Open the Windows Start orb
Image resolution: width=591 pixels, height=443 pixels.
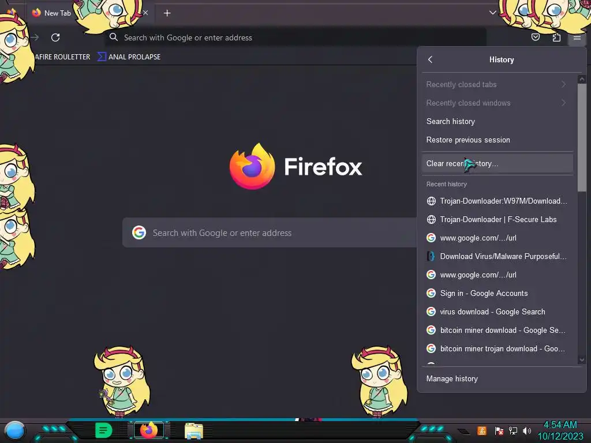[15, 431]
